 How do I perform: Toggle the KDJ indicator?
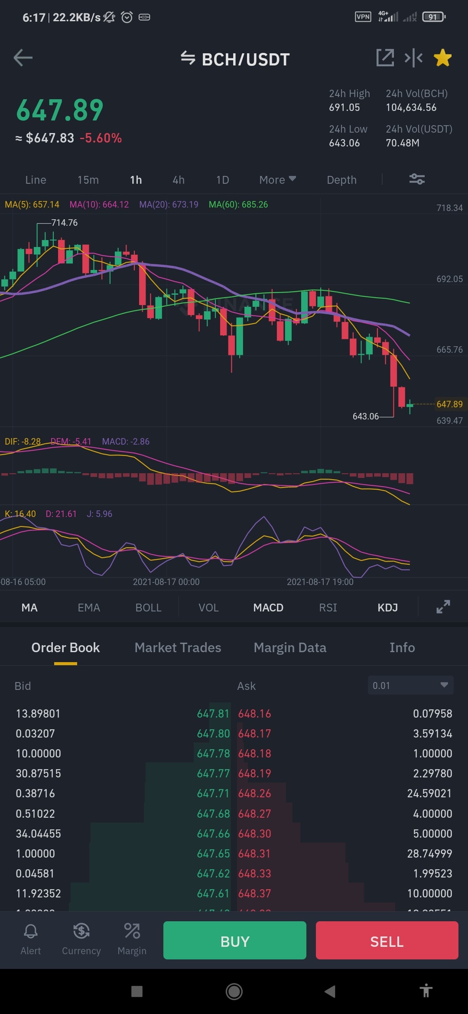pyautogui.click(x=387, y=608)
